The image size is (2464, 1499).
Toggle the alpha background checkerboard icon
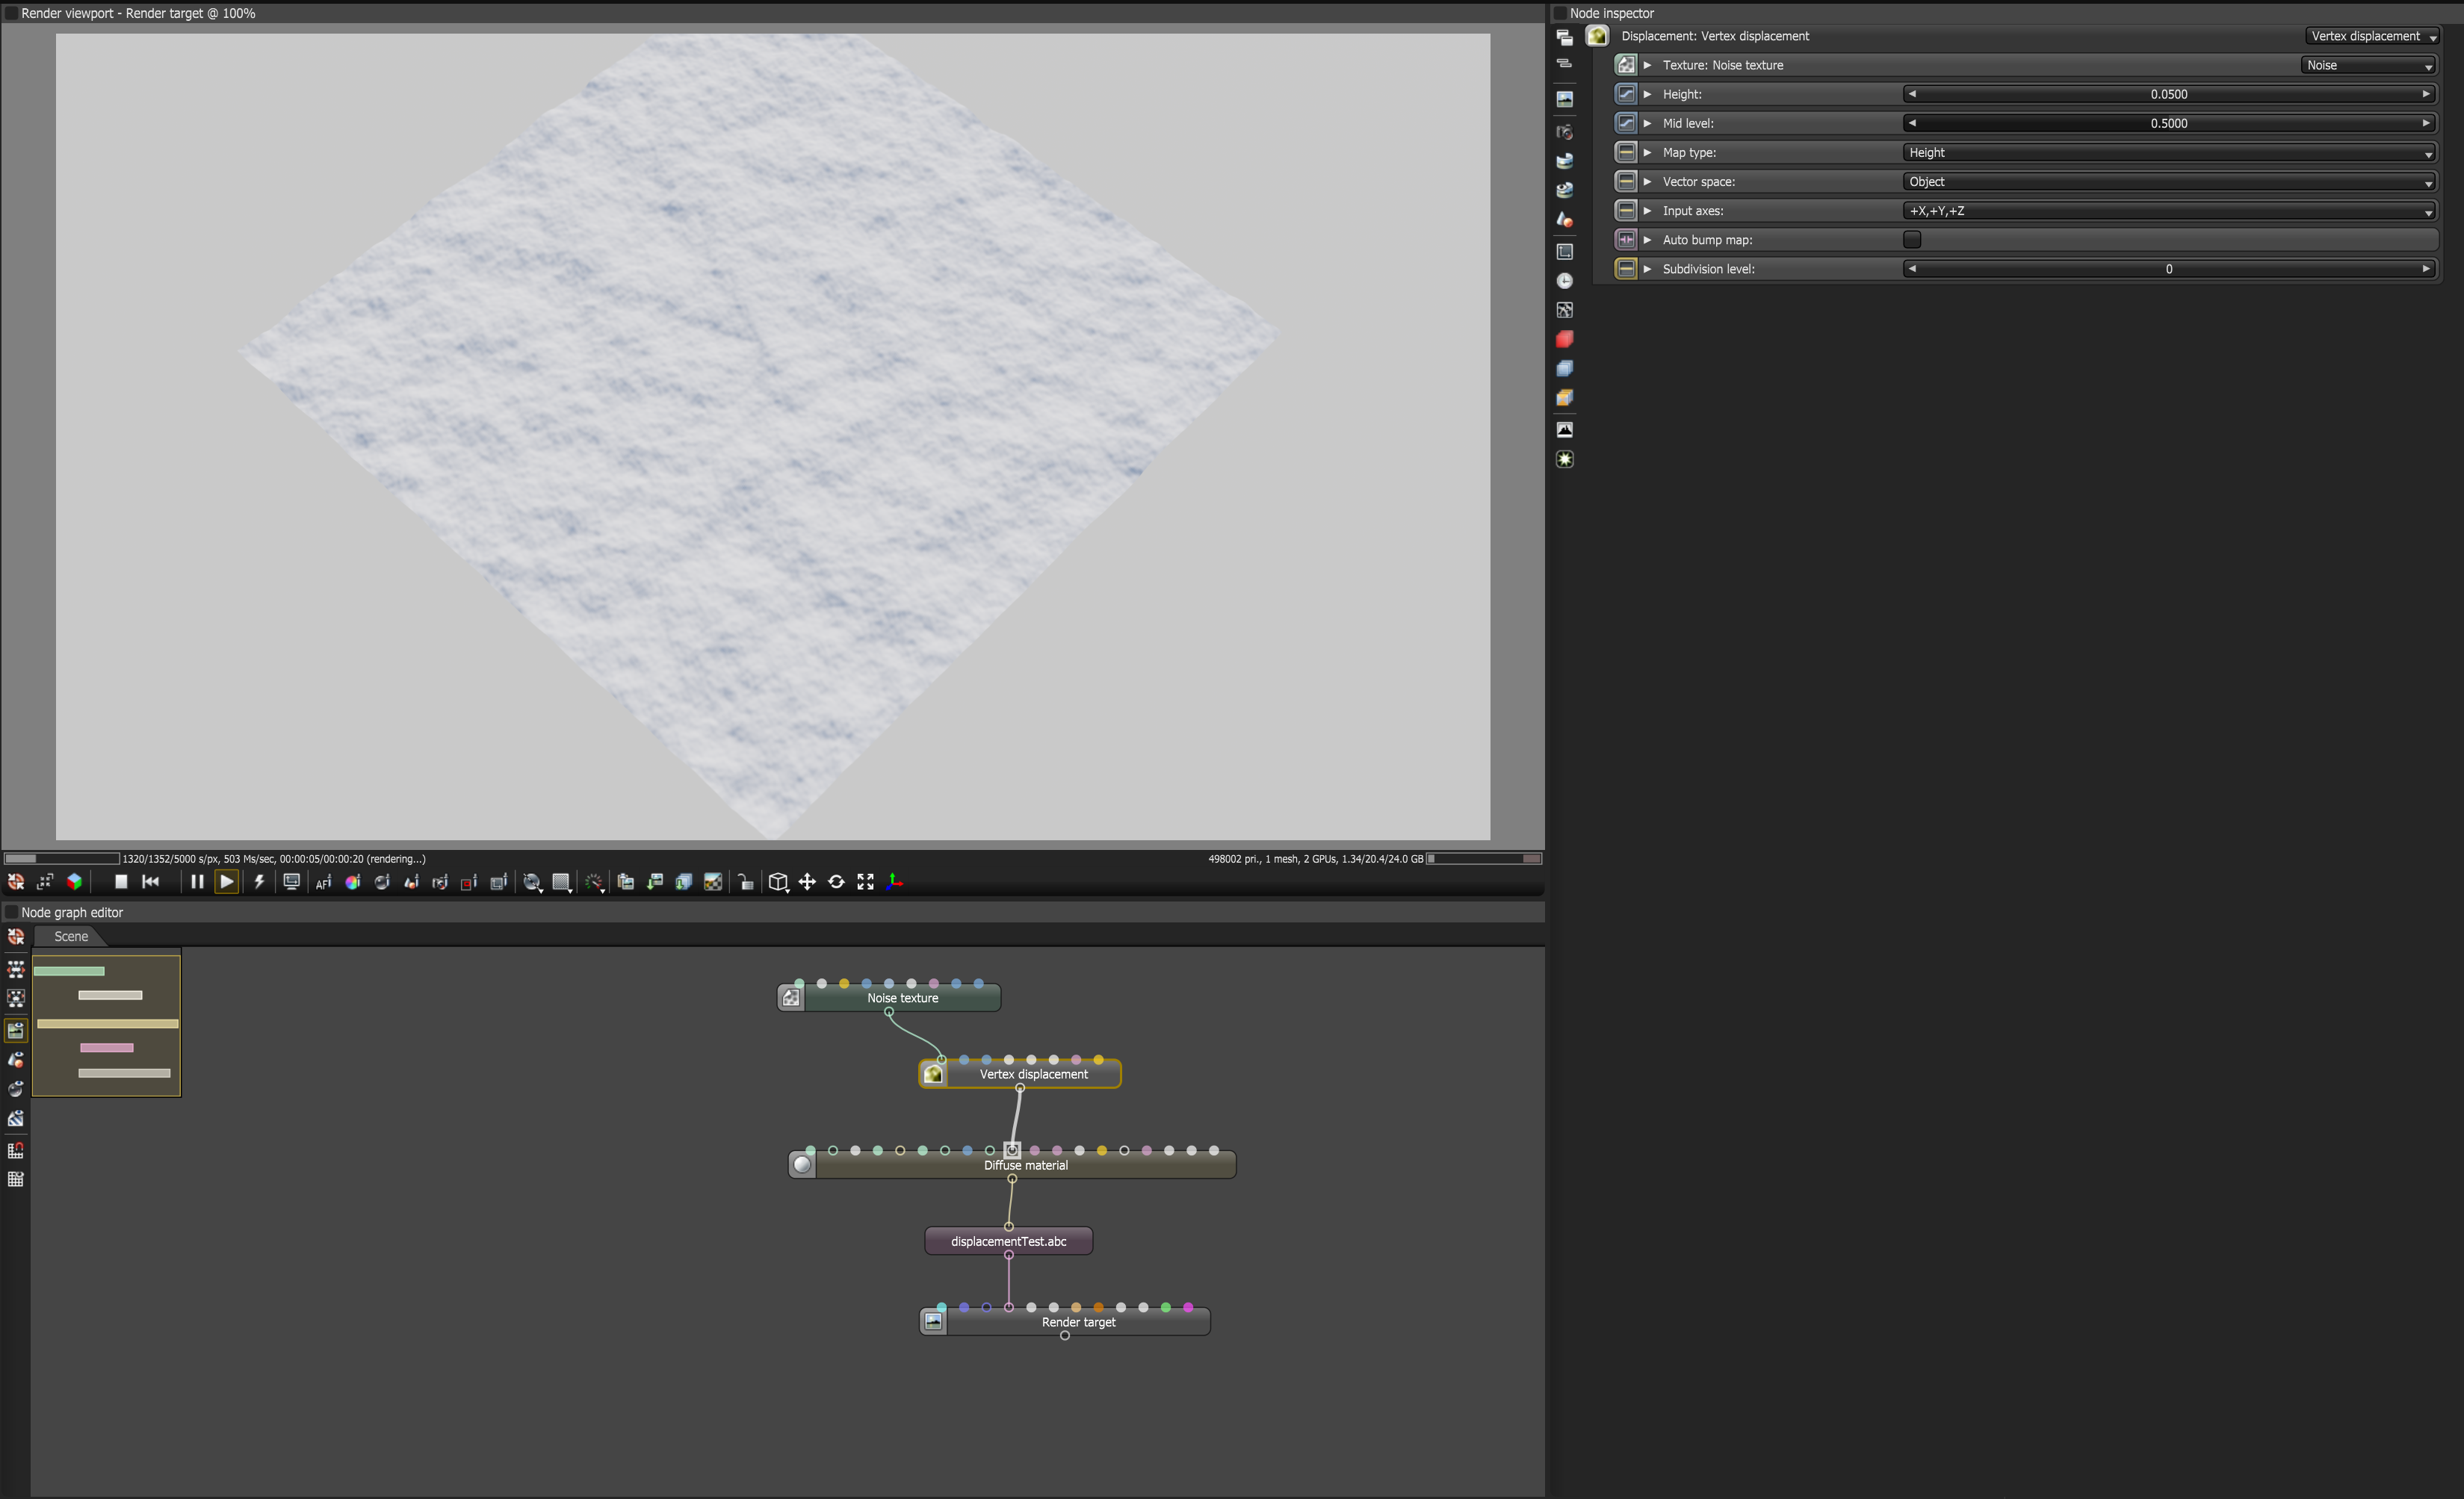(713, 882)
